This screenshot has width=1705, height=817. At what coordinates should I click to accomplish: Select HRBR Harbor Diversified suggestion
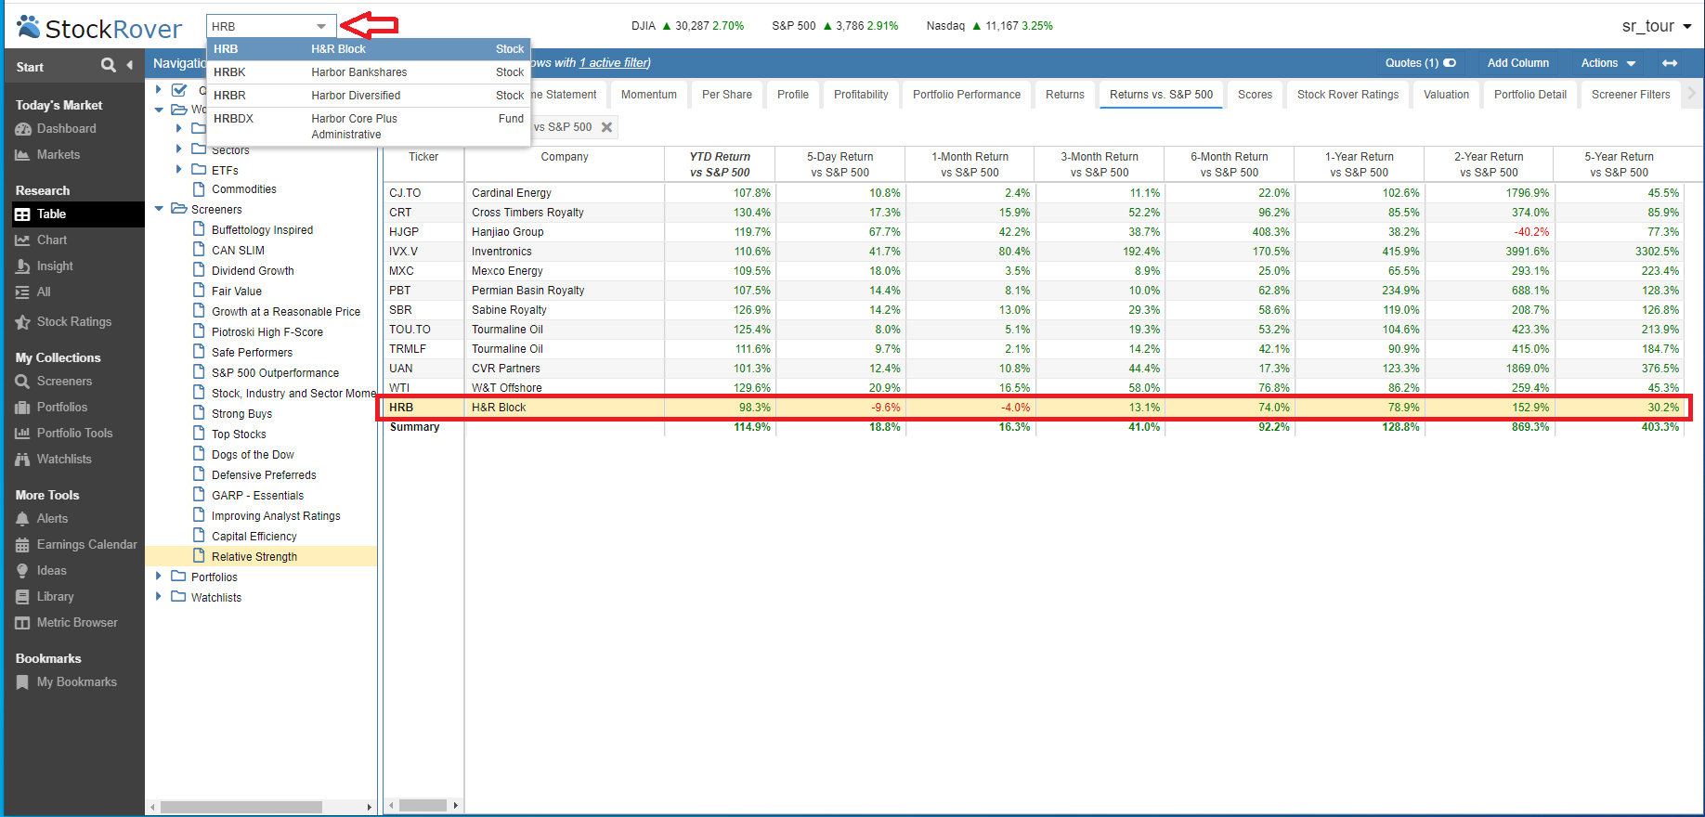coord(369,96)
